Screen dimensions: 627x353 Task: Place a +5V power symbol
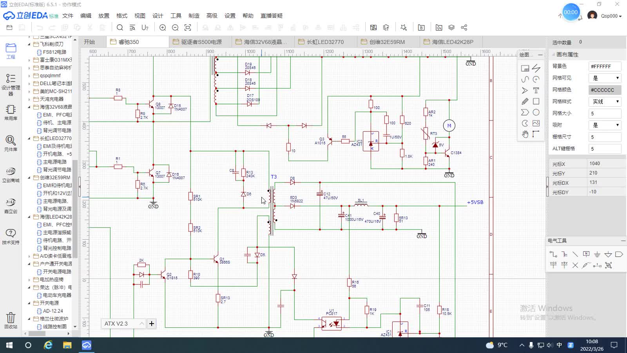(564, 265)
